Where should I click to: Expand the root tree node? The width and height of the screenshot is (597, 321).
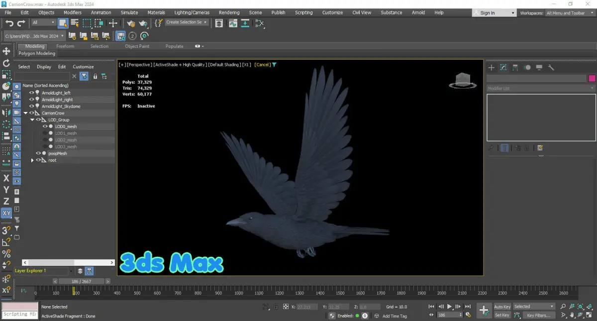pyautogui.click(x=32, y=160)
